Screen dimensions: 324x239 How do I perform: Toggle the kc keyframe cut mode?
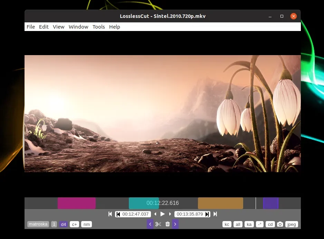point(227,225)
